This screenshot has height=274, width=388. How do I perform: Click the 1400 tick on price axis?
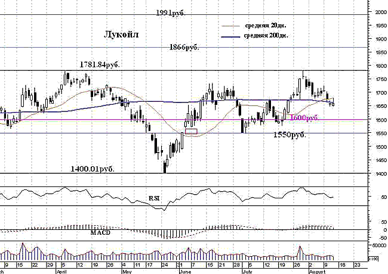[x=381, y=174]
